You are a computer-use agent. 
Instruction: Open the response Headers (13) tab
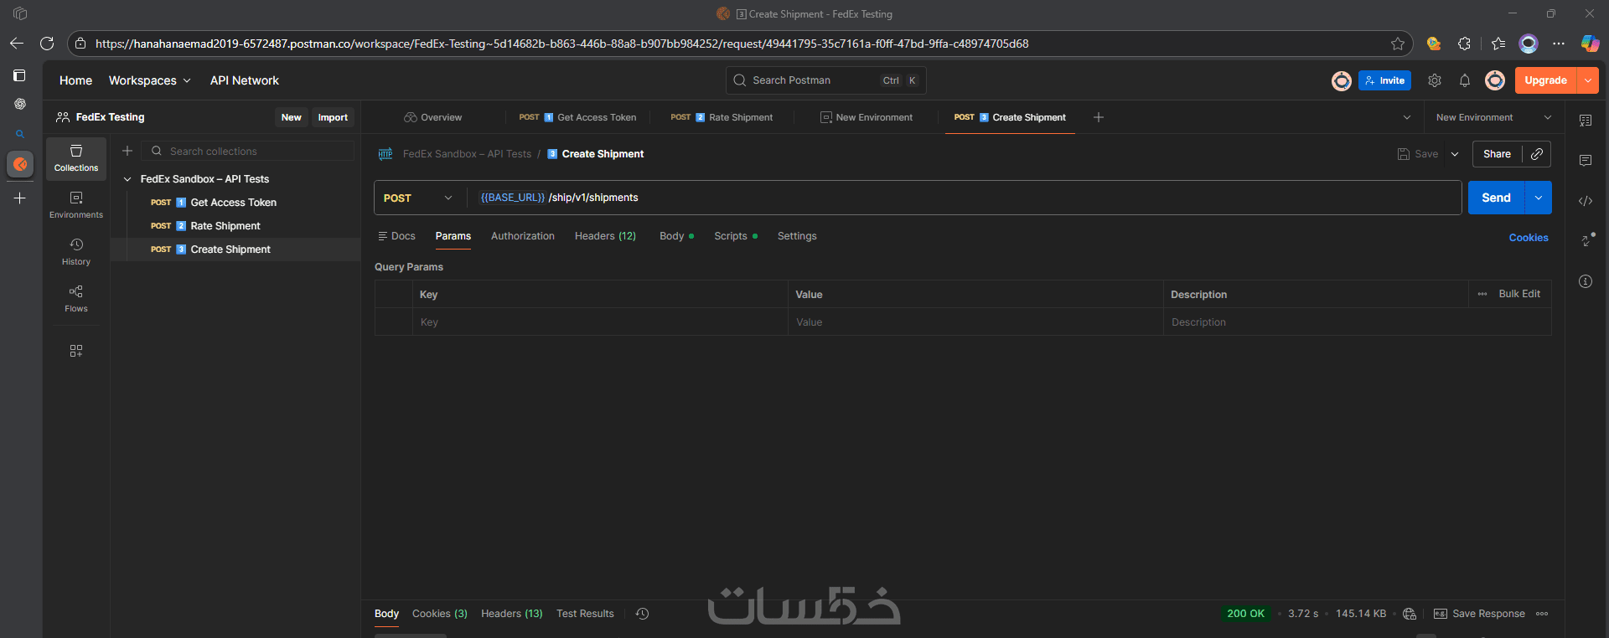pos(512,614)
